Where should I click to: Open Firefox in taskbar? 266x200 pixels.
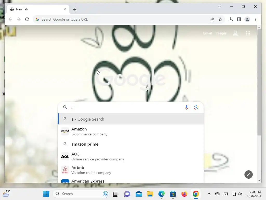click(x=184, y=194)
